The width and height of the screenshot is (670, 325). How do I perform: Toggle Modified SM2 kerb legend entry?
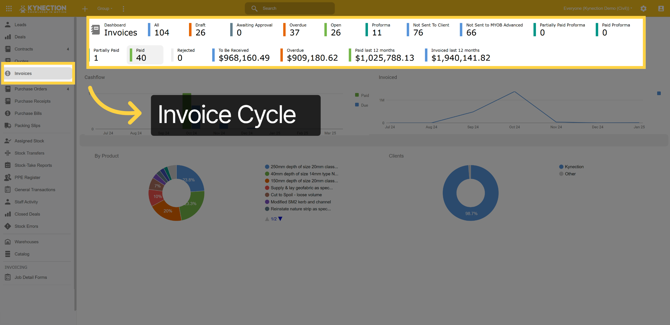click(298, 202)
